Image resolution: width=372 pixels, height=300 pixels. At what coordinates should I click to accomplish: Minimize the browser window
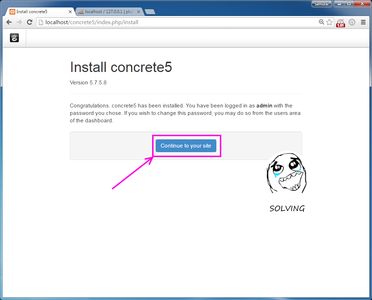(x=339, y=4)
